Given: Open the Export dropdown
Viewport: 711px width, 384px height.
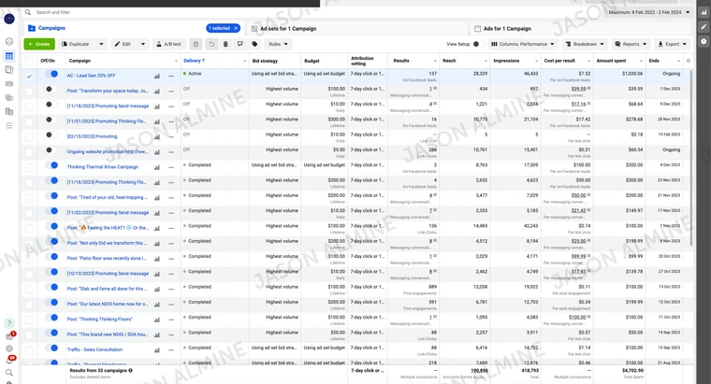Looking at the screenshot, I should [x=672, y=44].
